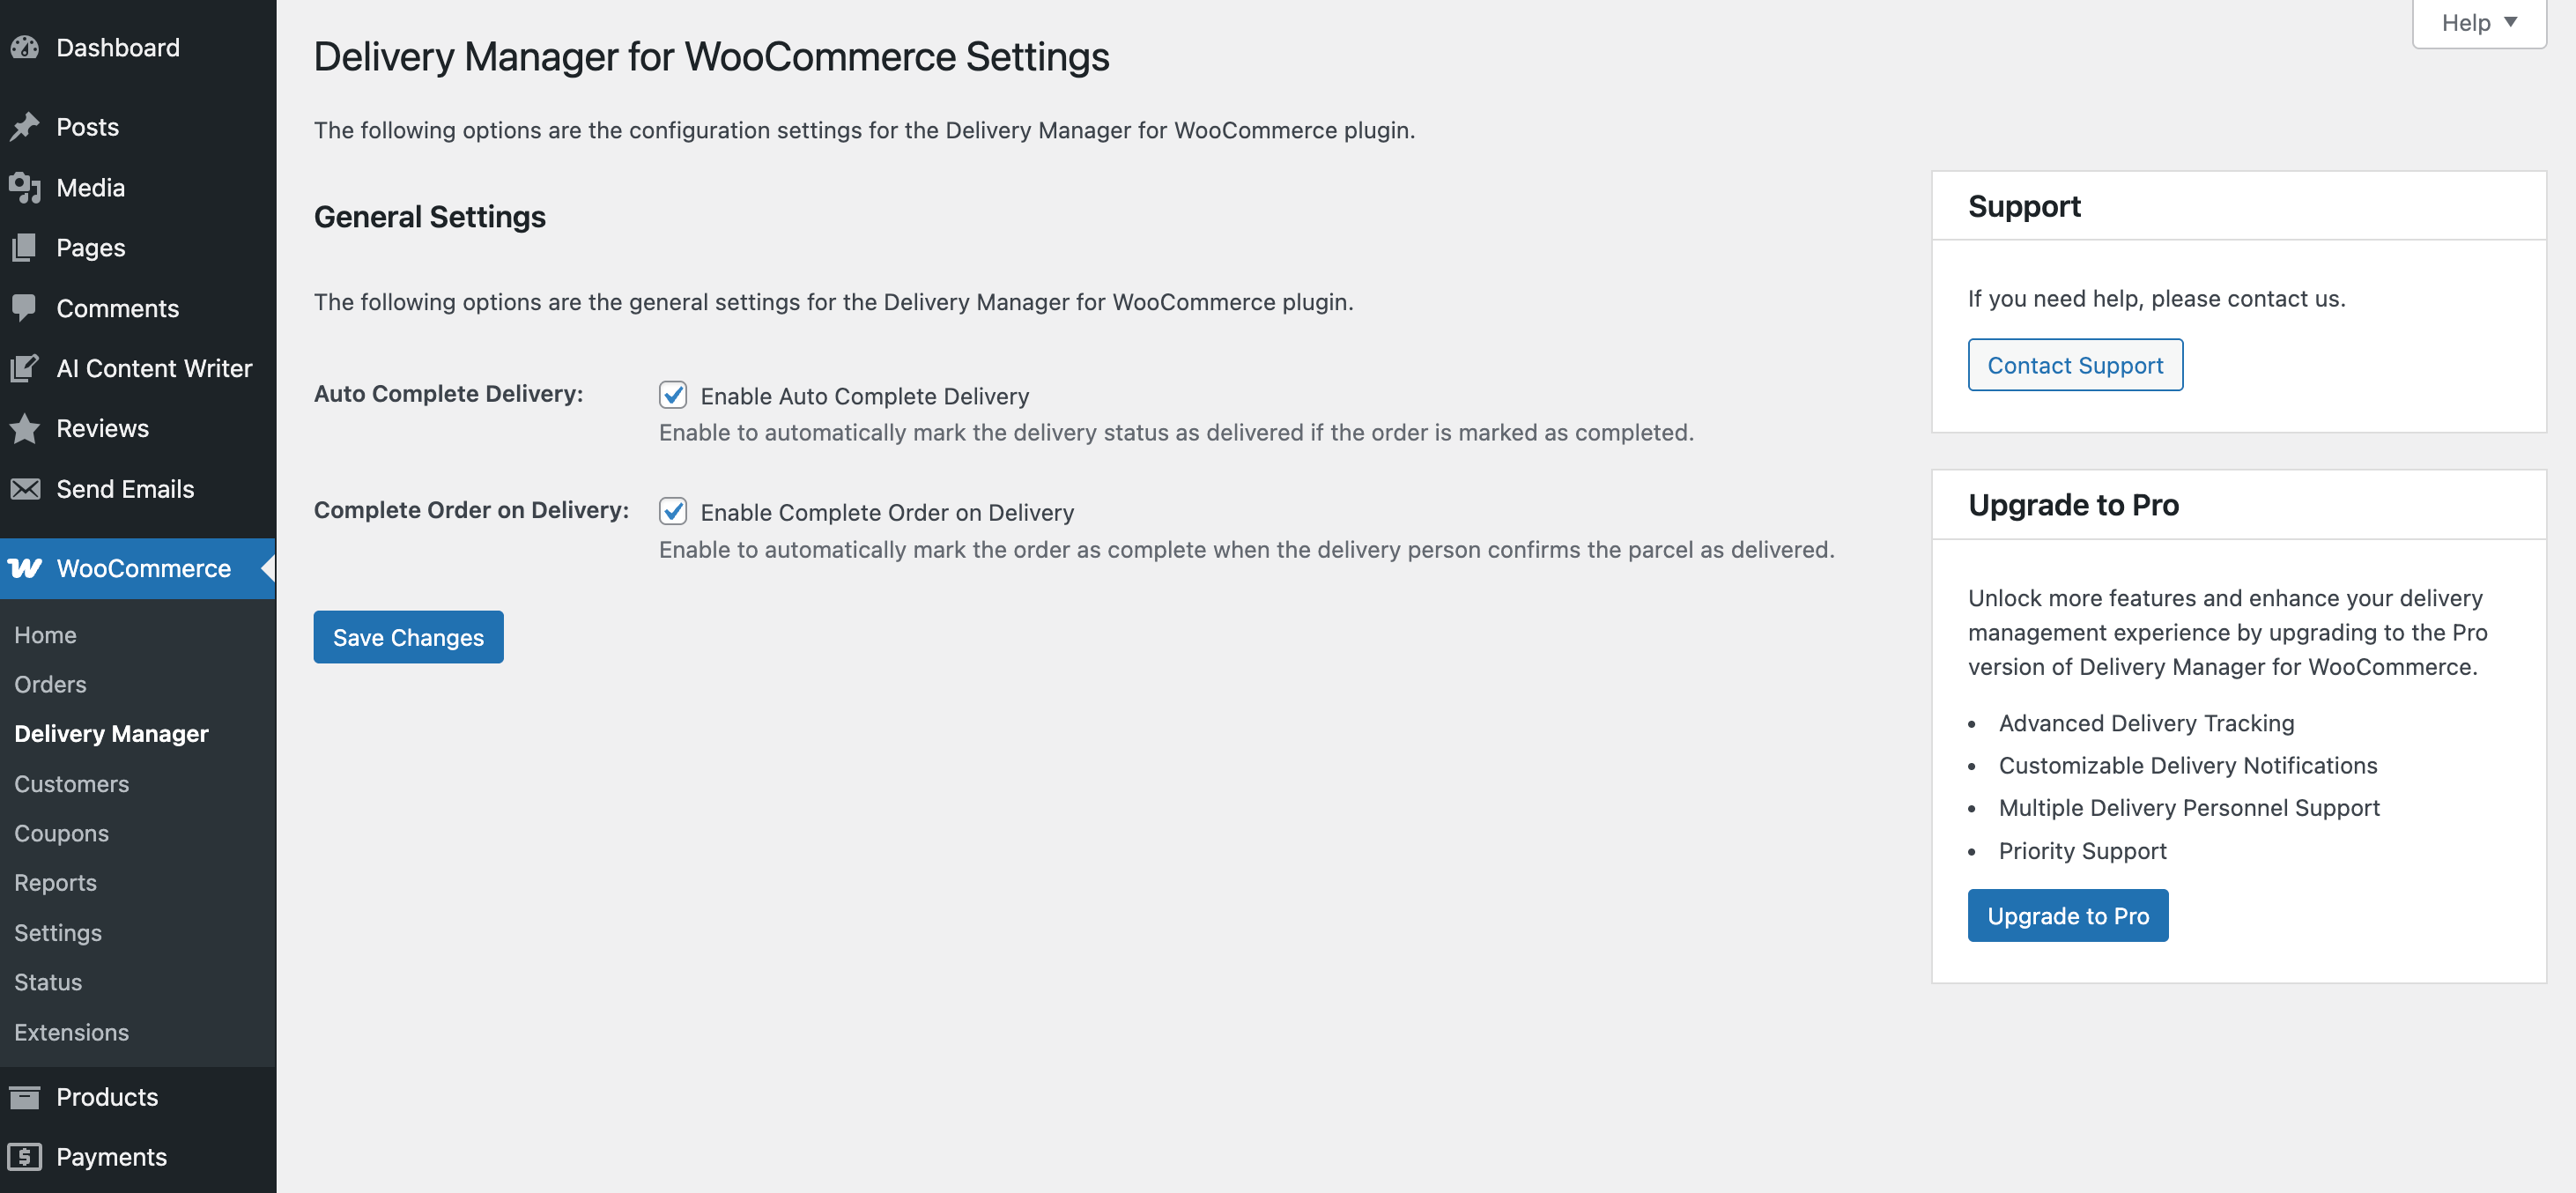Open Send Emails envelope icon
Image resolution: width=2576 pixels, height=1193 pixels.
tap(25, 489)
